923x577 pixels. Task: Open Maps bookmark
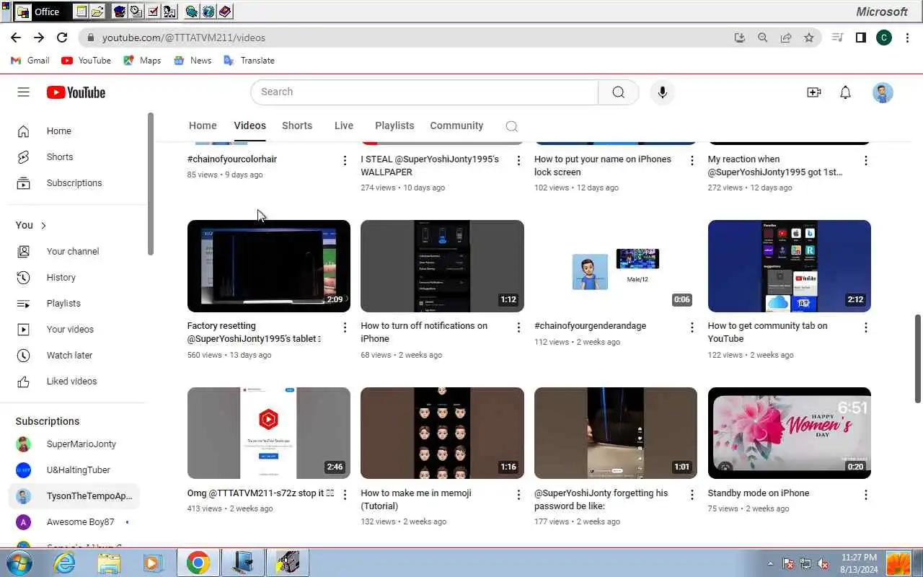click(142, 61)
